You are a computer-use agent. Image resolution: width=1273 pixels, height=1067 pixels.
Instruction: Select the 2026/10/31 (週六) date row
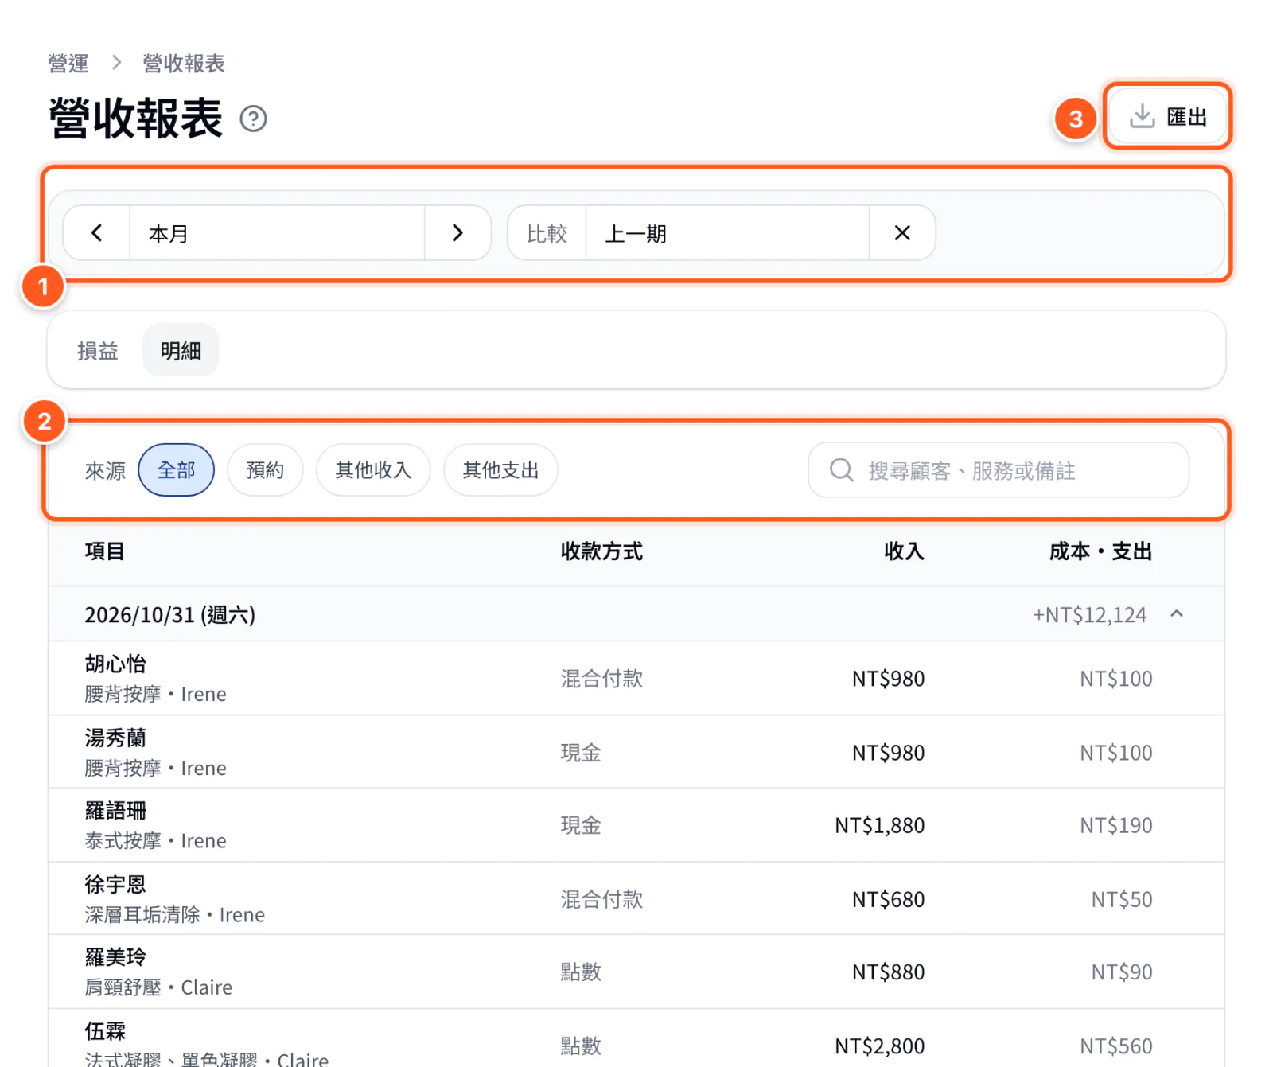pos(636,614)
